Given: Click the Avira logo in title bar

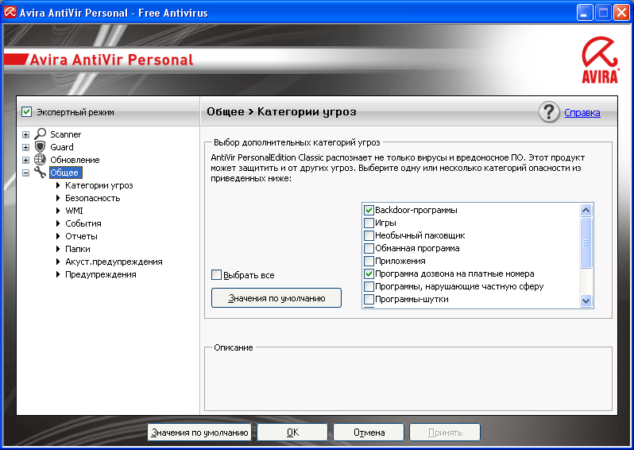Looking at the screenshot, I should click(x=10, y=13).
